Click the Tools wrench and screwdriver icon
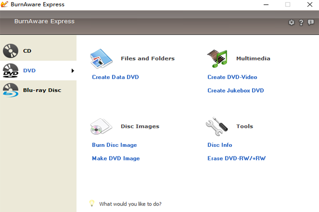This screenshot has height=212, width=319. [x=217, y=126]
